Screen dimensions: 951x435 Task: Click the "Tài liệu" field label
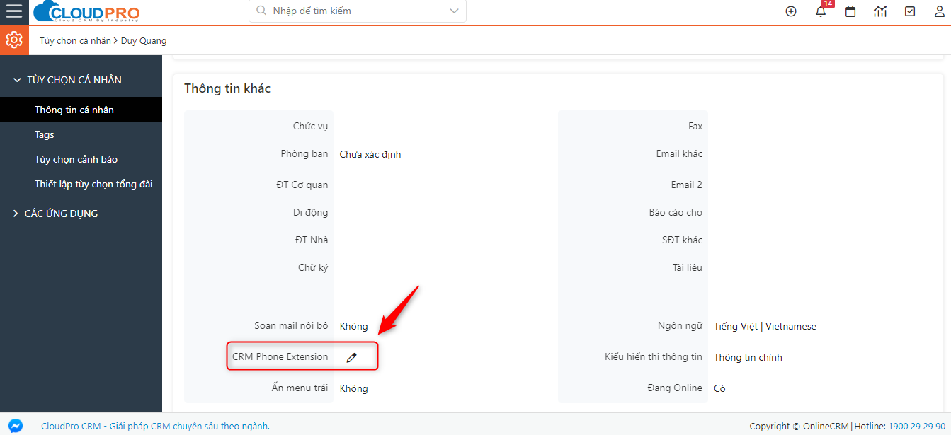point(688,267)
